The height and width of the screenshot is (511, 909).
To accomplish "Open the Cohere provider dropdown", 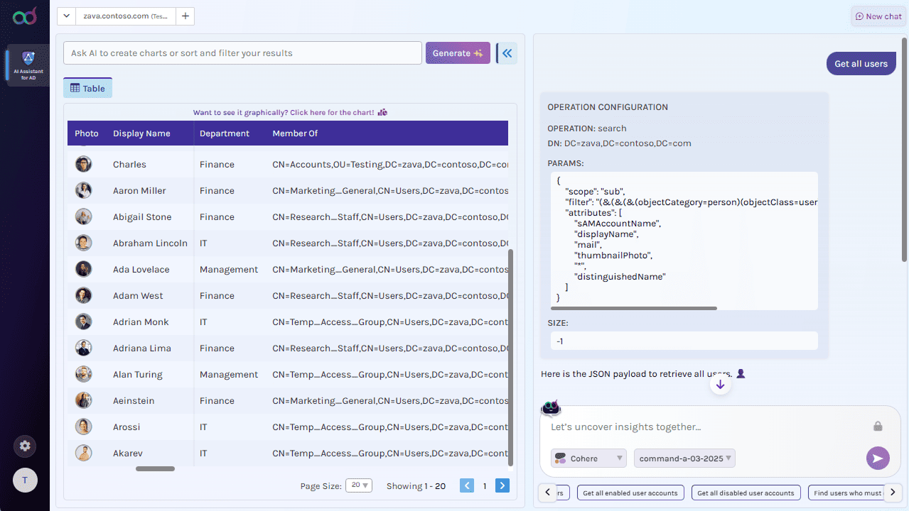I will click(x=588, y=458).
